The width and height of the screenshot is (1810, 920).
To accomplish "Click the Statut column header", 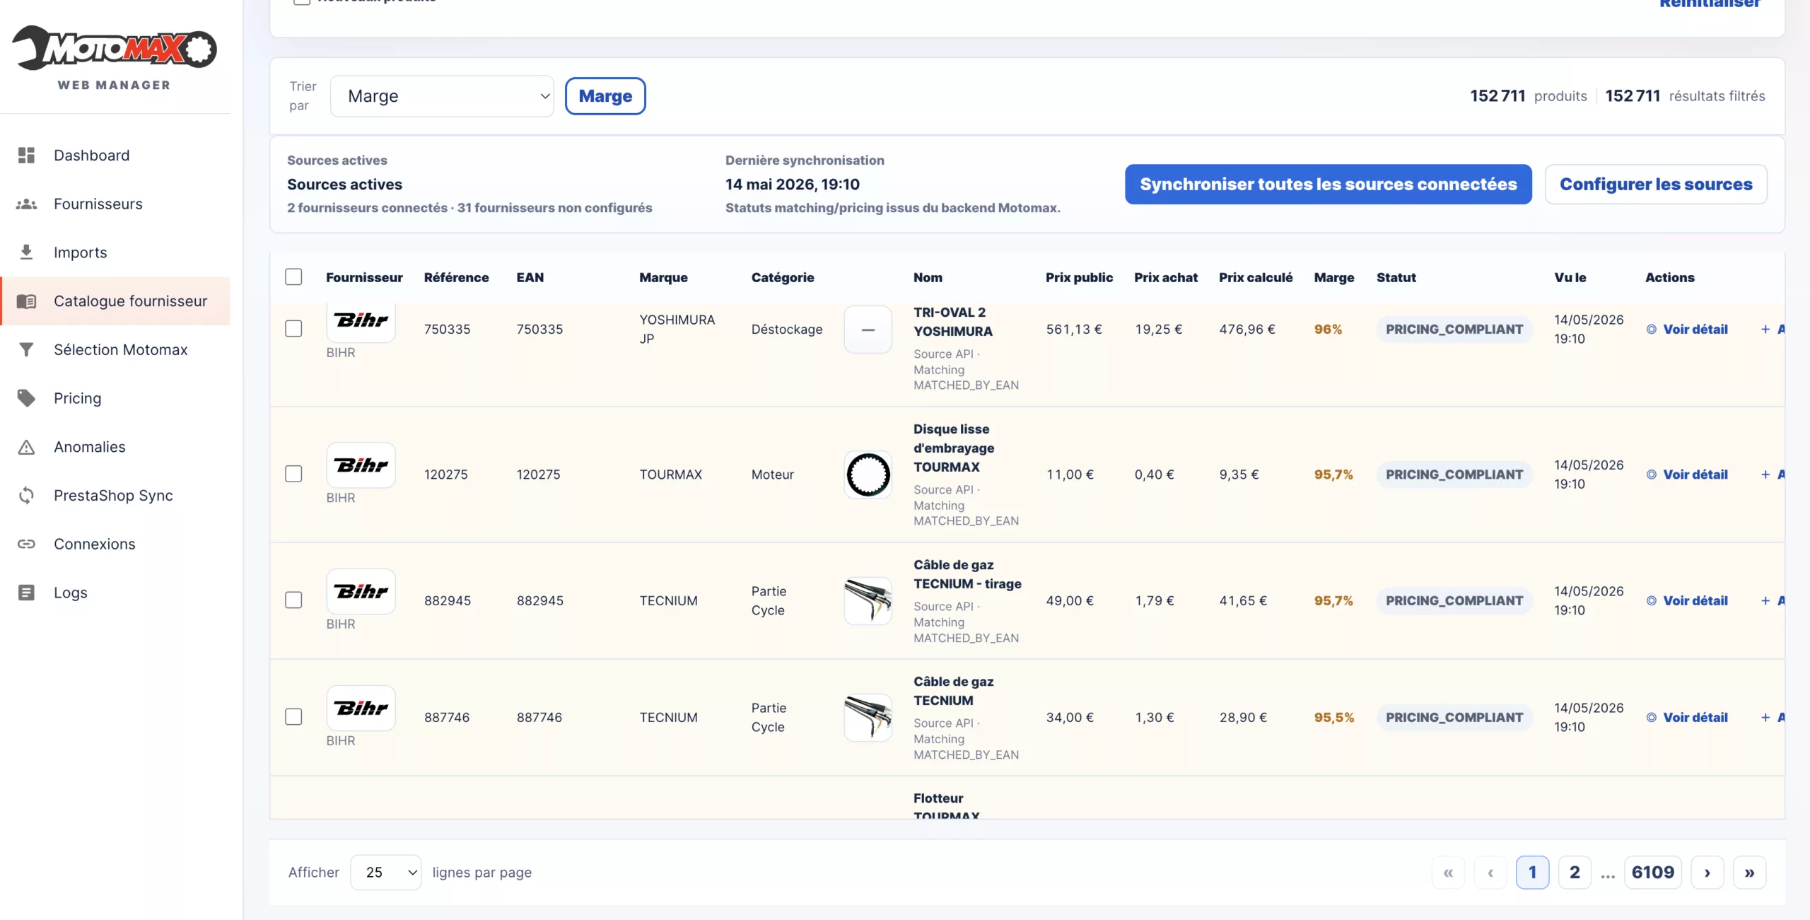I will coord(1396,277).
